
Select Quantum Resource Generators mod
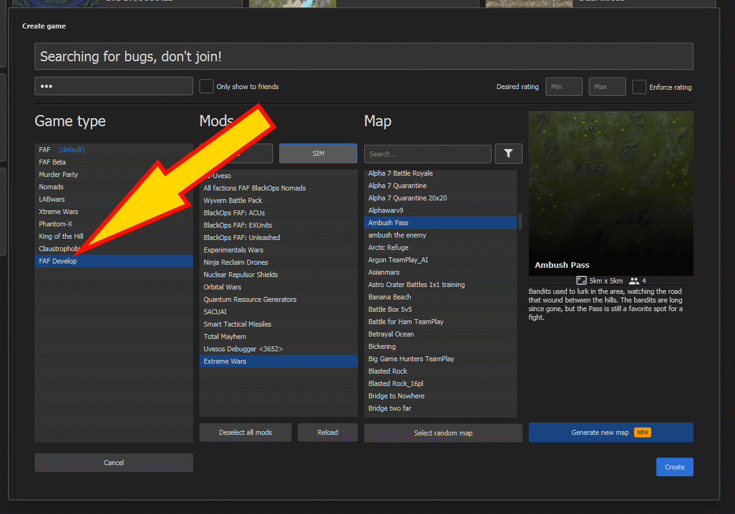[279, 299]
